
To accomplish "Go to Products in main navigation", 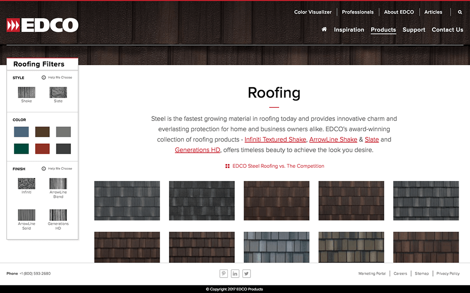I will tap(384, 30).
